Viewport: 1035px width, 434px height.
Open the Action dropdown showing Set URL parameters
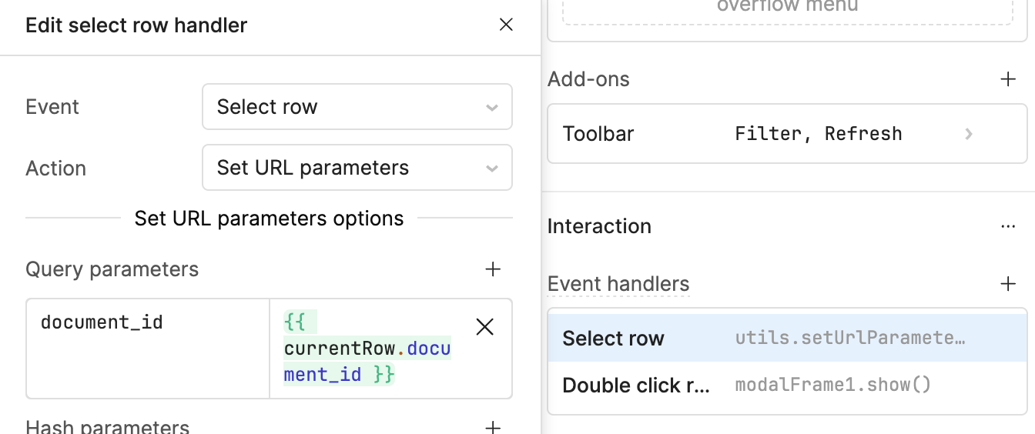coord(357,168)
